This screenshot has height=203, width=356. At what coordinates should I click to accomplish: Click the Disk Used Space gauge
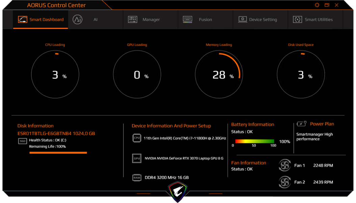tap(301, 74)
